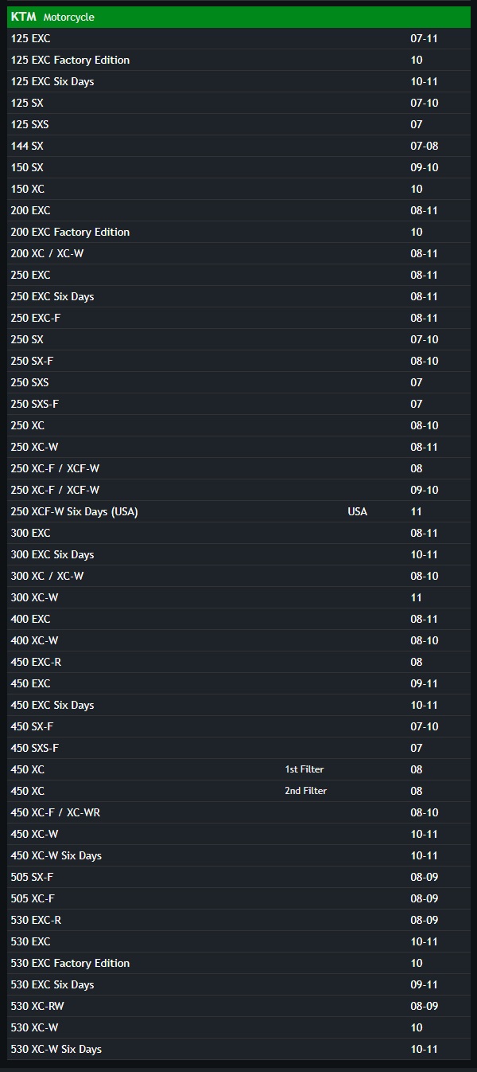Image resolution: width=477 pixels, height=1072 pixels.
Task: Choose the 250 SXS-F model
Action: [x=35, y=404]
